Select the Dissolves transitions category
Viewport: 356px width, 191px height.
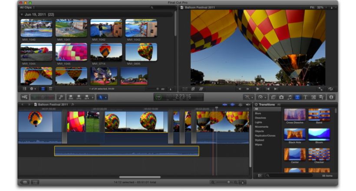pyautogui.click(x=260, y=118)
